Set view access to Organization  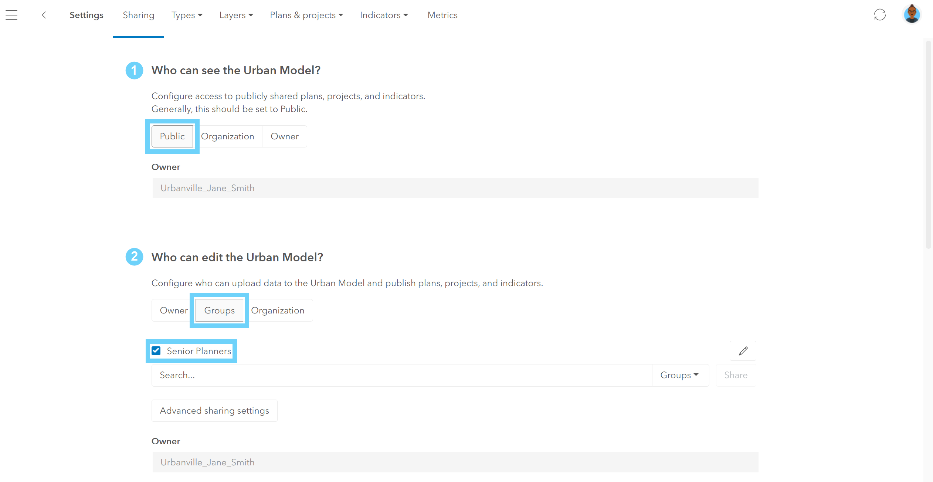point(228,136)
